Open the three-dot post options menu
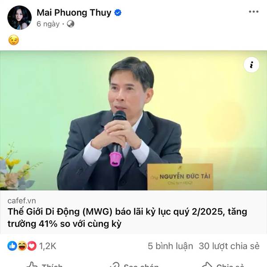This screenshot has width=267, height=267. 254,12
